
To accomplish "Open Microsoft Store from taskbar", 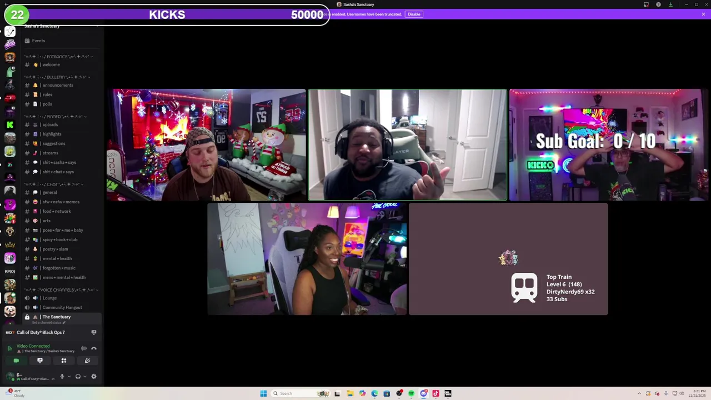I will pos(387,393).
